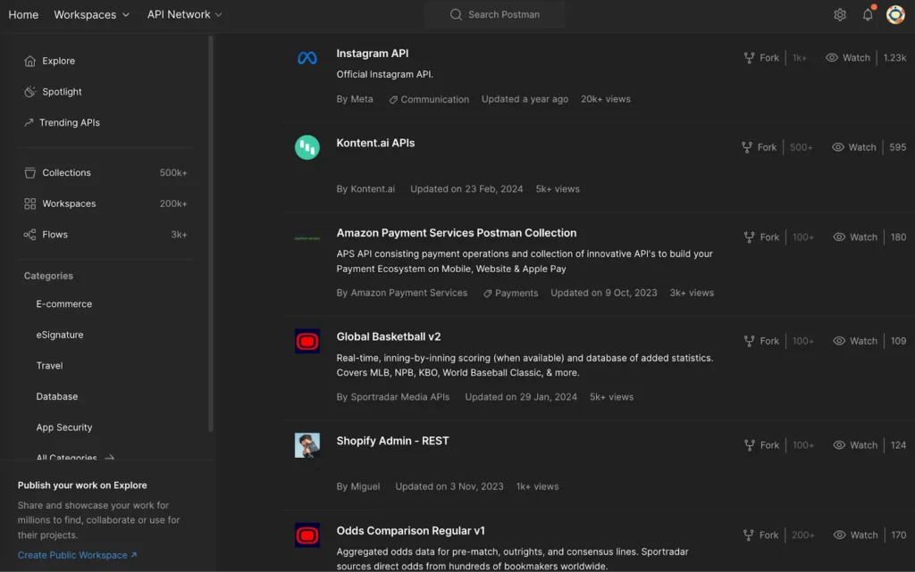
Task: Toggle Watch on Odds Comparison Regular v1
Action: [x=855, y=535]
